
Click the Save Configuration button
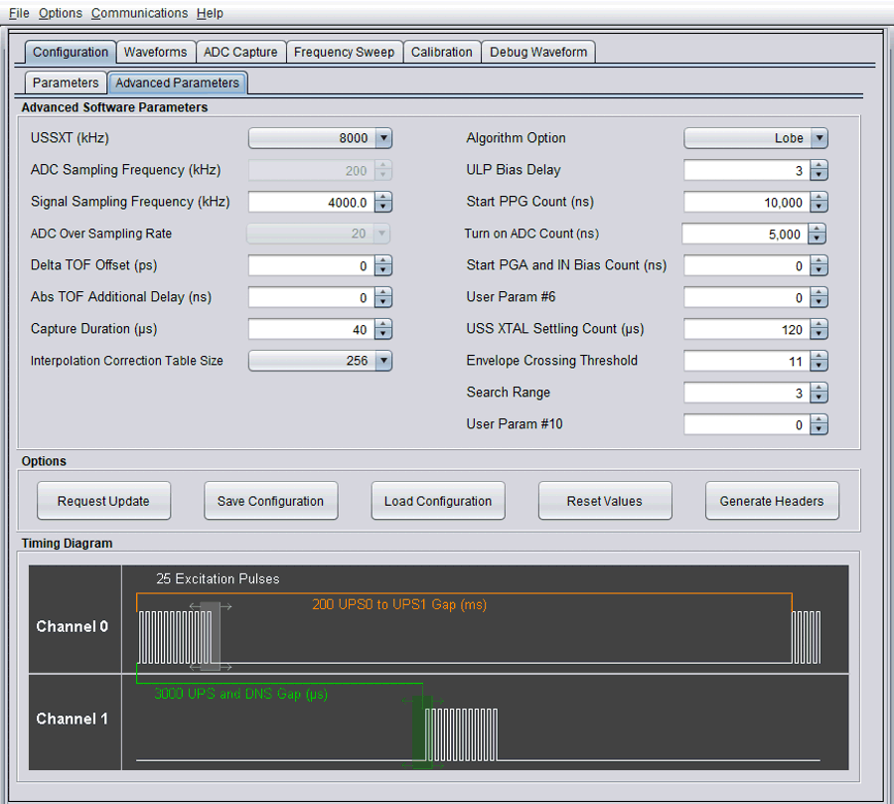270,501
